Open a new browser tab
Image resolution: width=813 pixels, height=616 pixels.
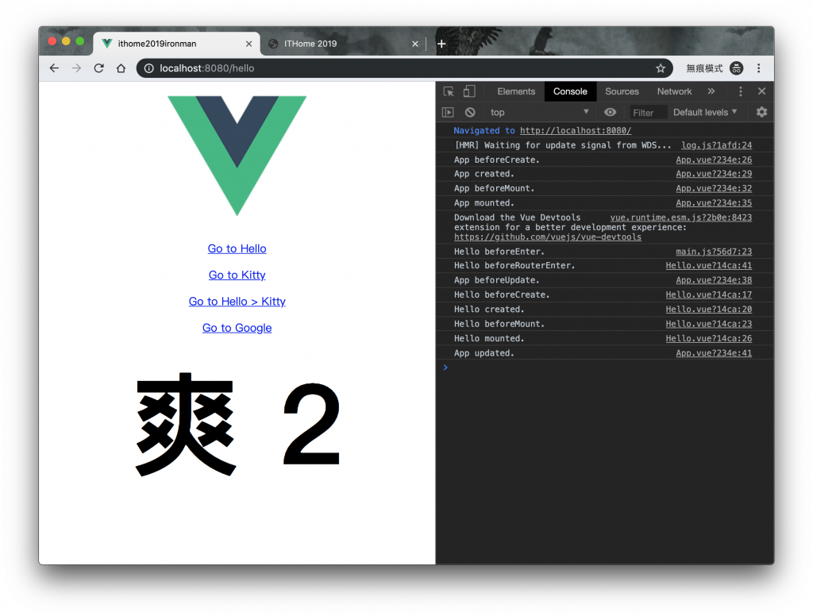(441, 44)
